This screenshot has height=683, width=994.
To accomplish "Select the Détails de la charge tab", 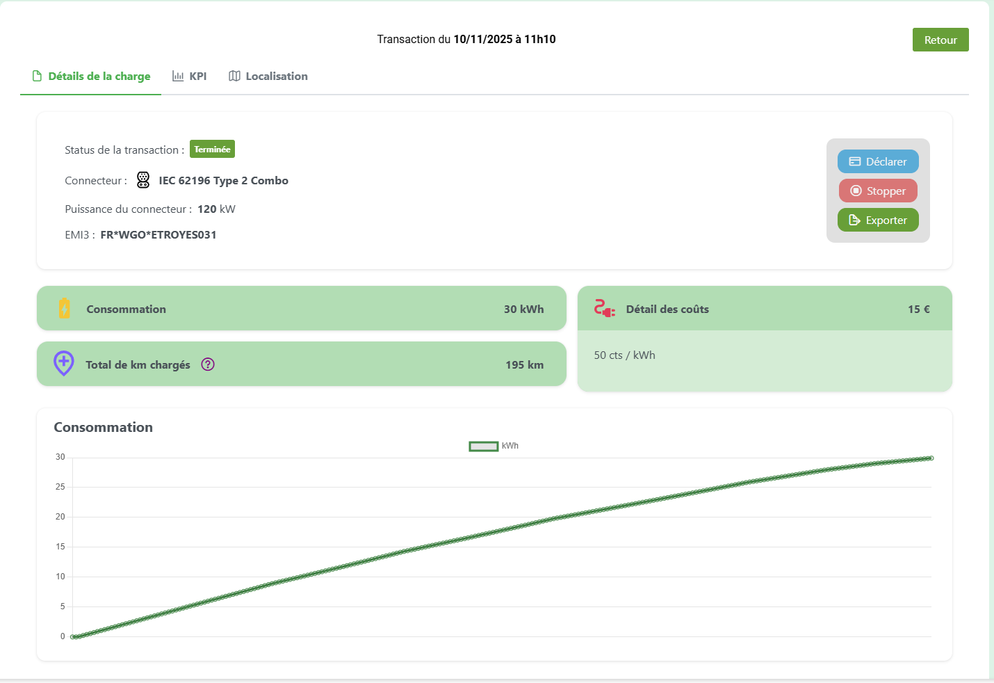I will pos(99,77).
